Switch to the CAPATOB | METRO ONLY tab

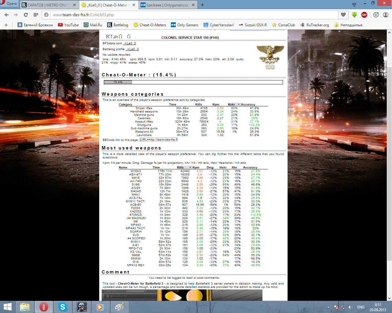click(x=47, y=5)
